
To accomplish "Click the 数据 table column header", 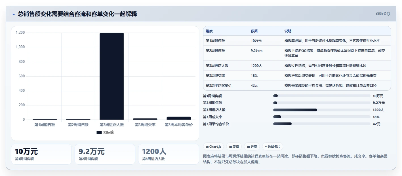I will [x=254, y=31].
